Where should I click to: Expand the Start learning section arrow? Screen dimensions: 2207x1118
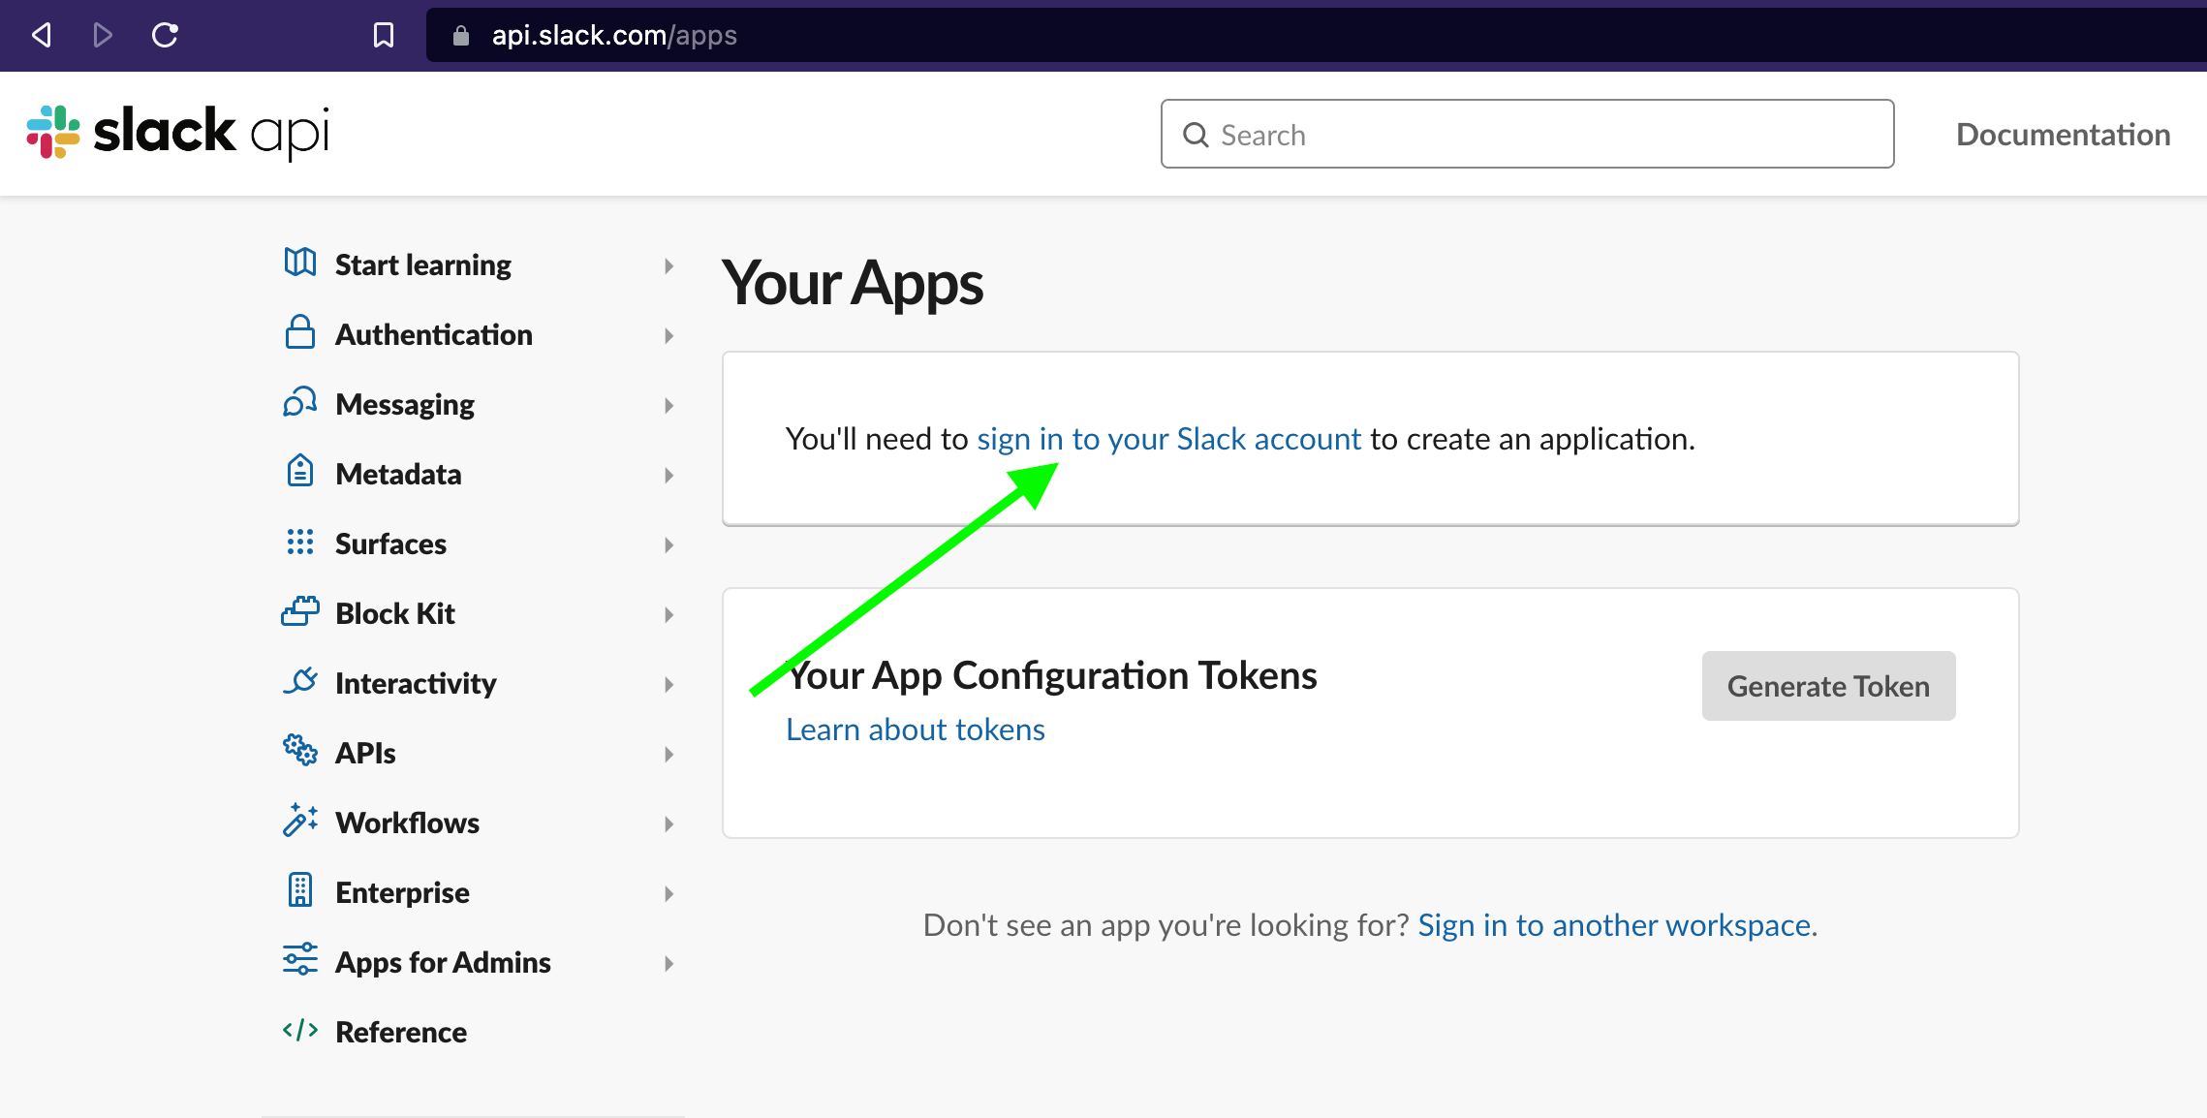668,265
